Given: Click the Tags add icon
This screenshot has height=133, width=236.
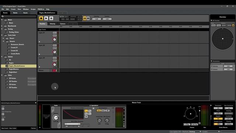Looking at the screenshot, I should tap(3, 109).
